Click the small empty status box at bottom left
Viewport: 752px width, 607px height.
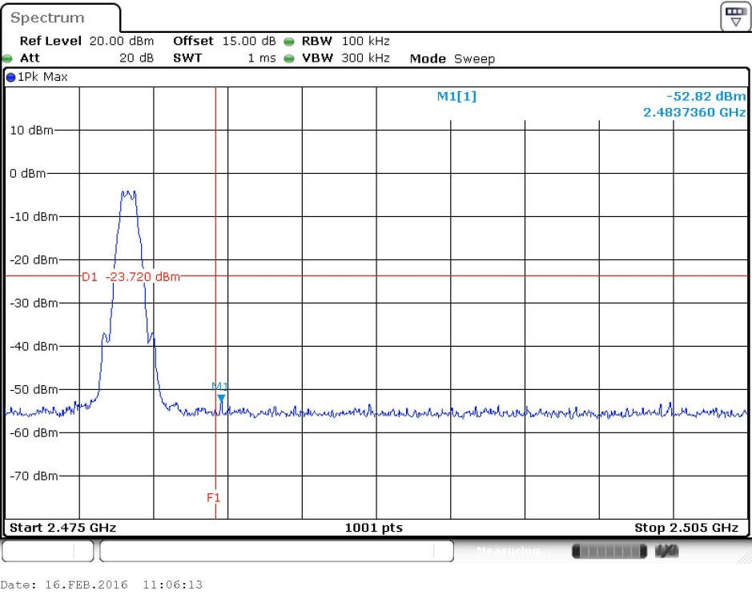point(47,551)
